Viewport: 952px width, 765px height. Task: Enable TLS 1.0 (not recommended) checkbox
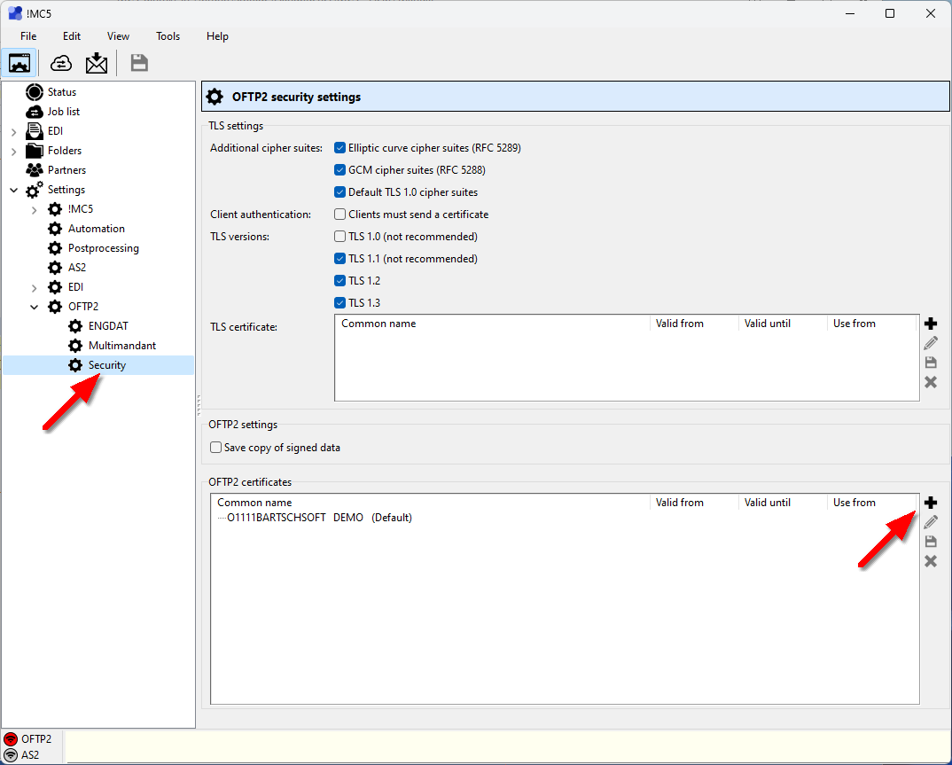(339, 237)
